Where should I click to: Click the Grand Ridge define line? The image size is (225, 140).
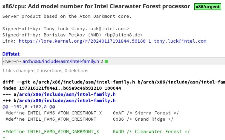[x=89, y=119]
